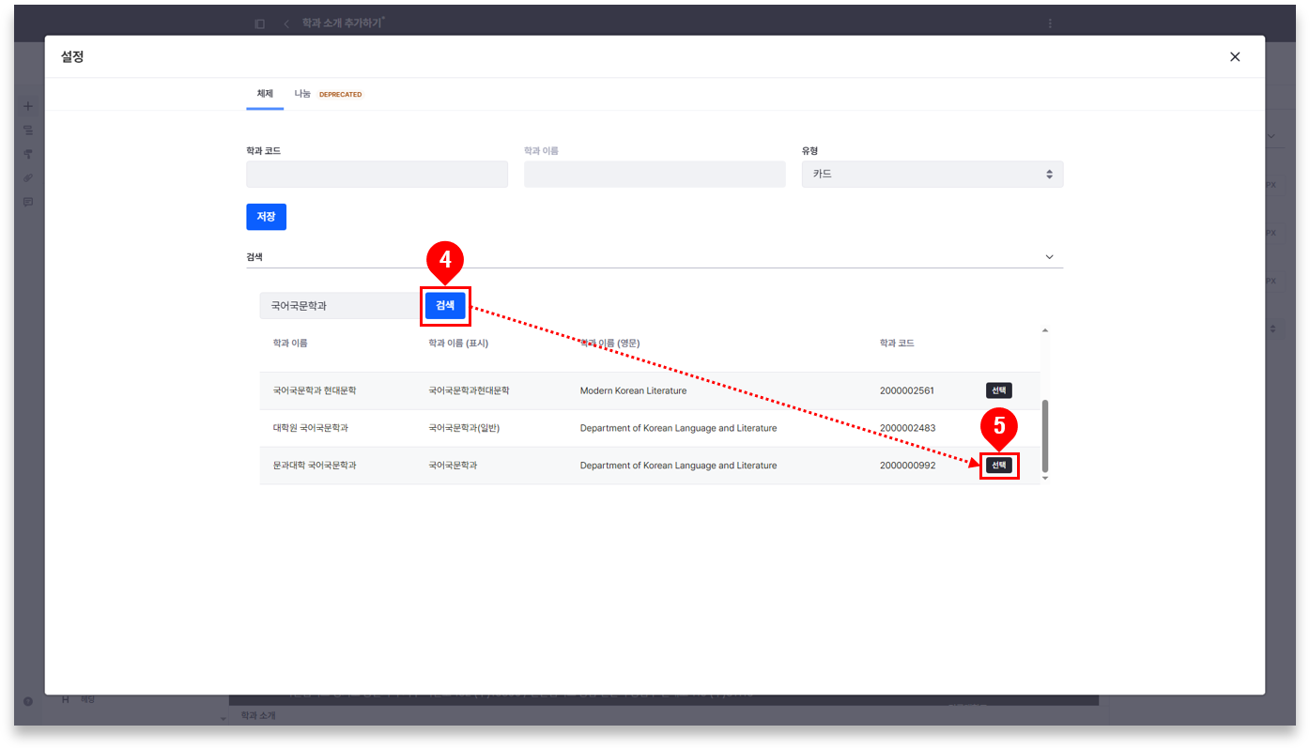Click the paint roller design icon
This screenshot has width=1310, height=749.
point(28,154)
